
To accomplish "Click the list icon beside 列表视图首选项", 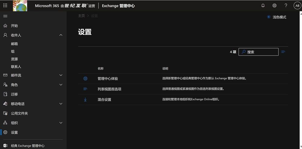I will [x=85, y=89].
